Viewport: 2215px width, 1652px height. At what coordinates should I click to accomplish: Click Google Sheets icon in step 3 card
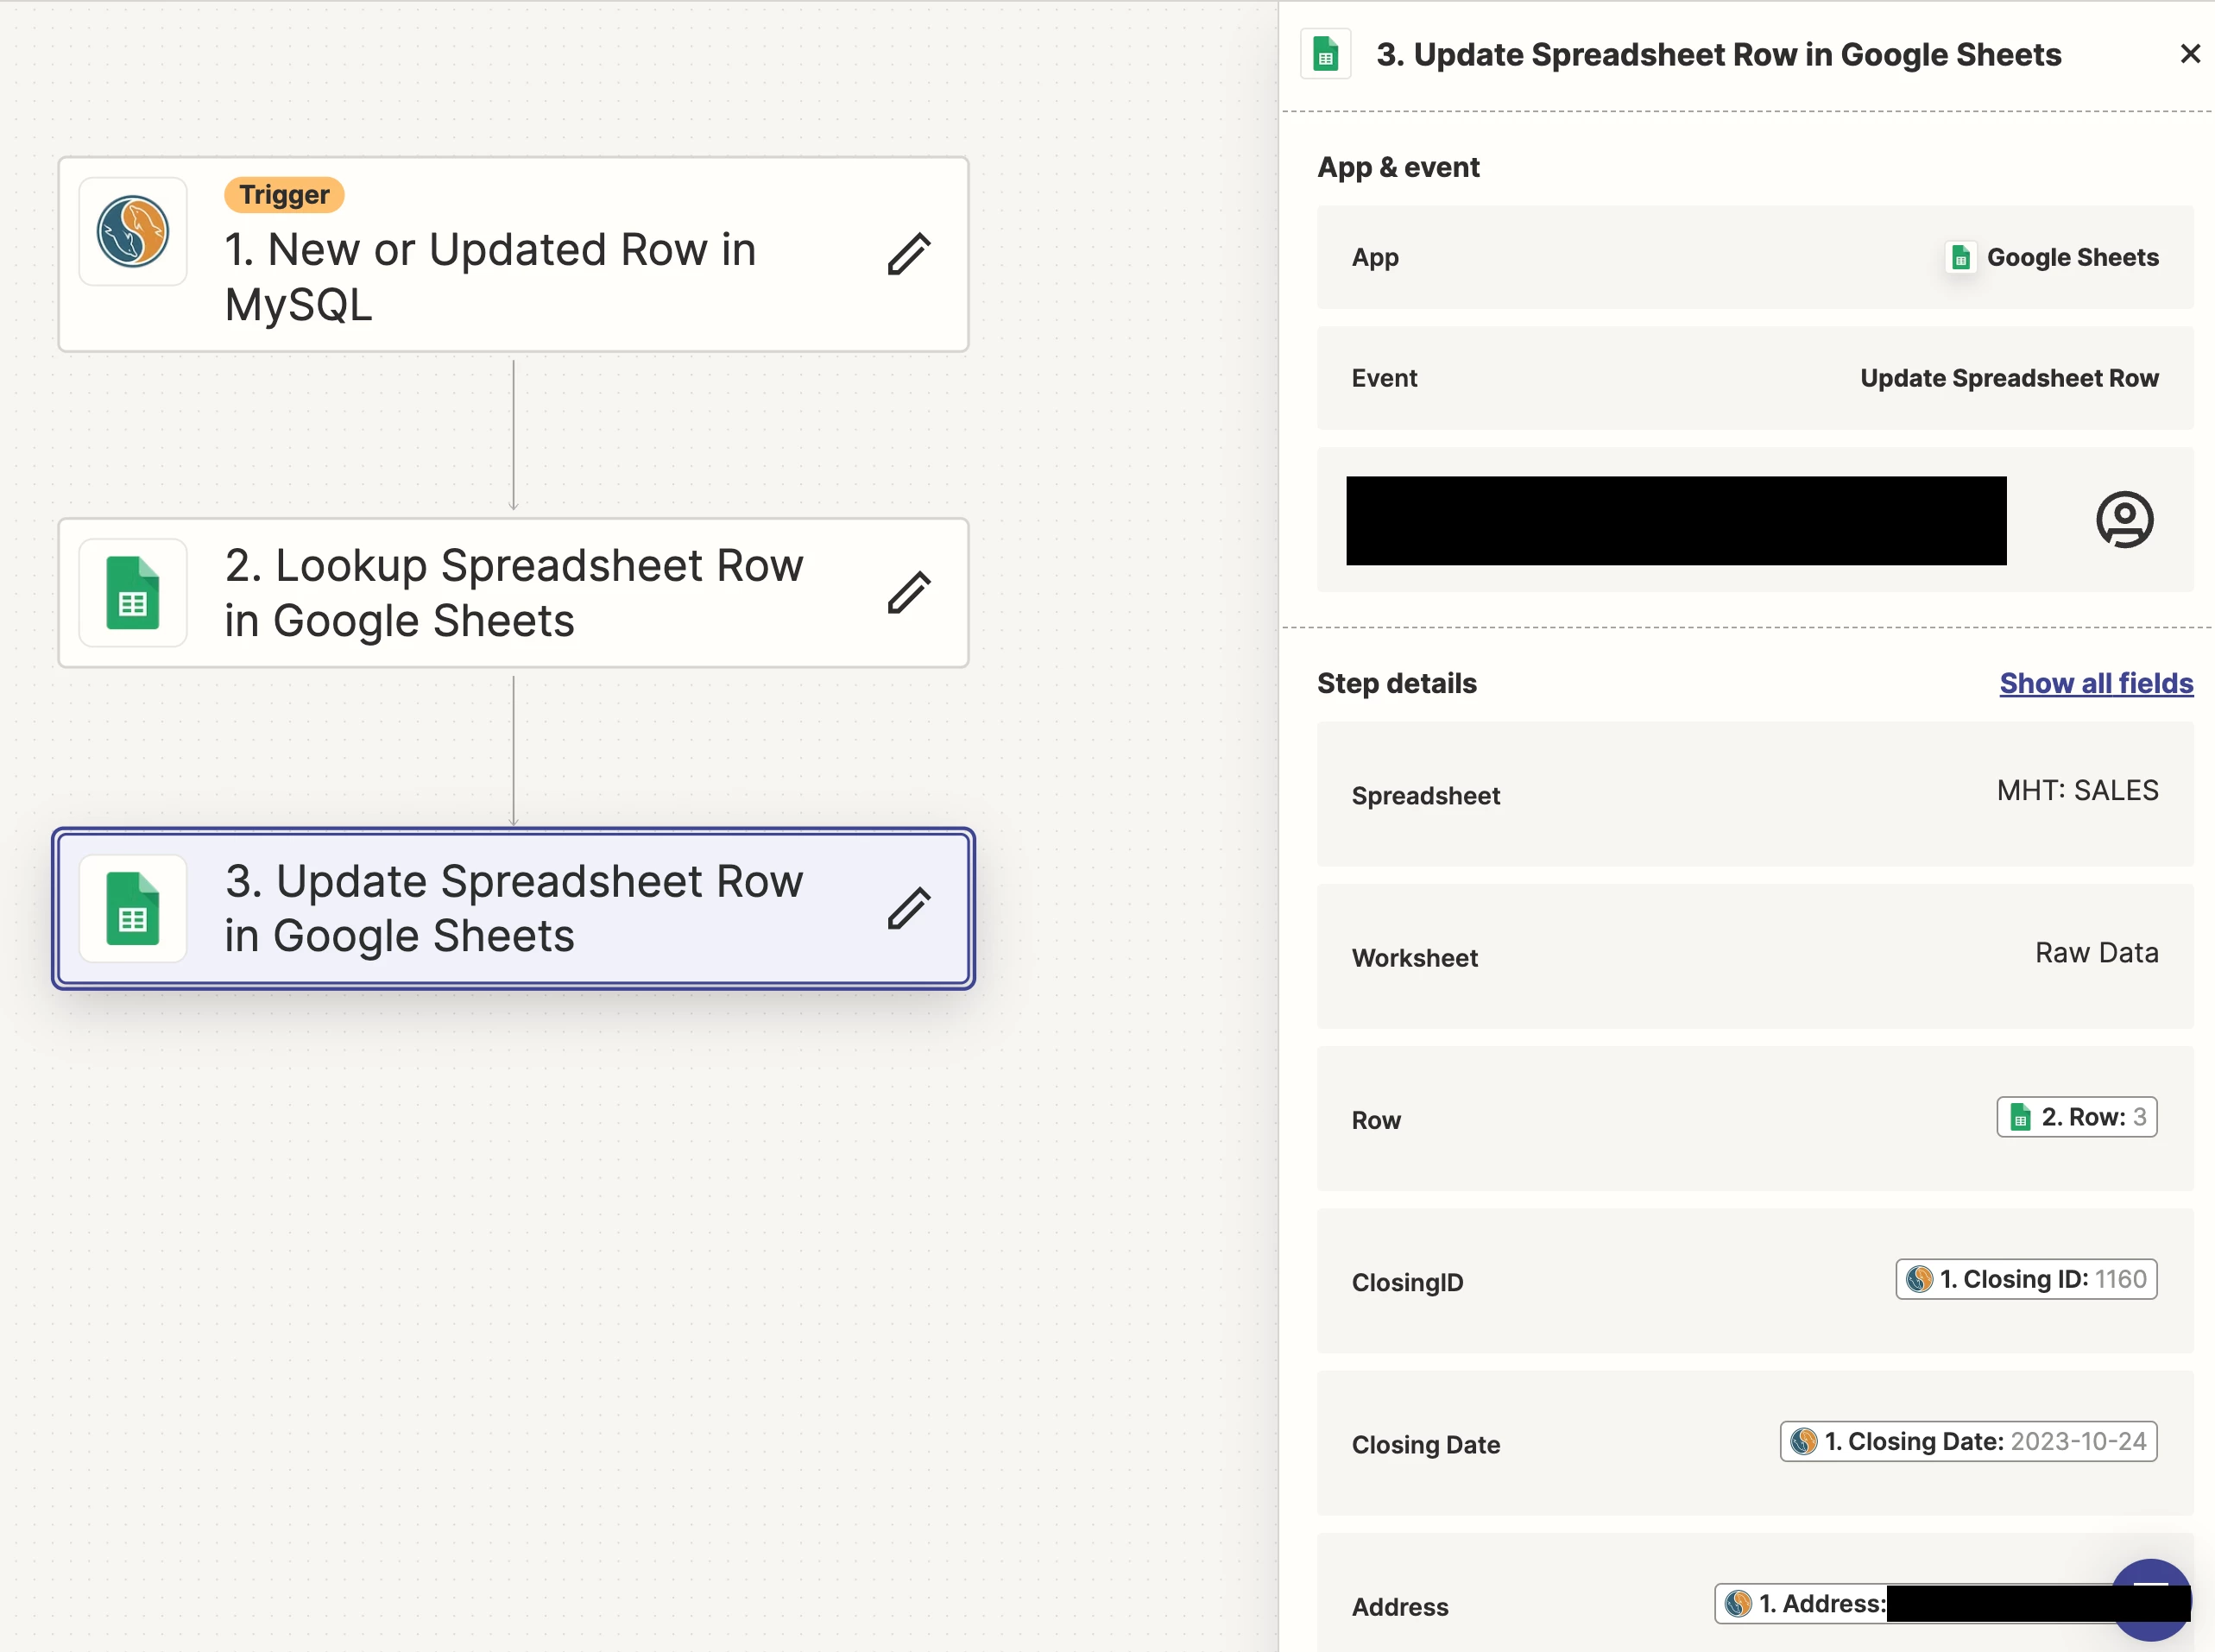point(133,908)
